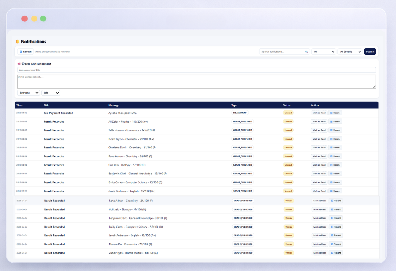396x271 pixels.
Task: Mark Charlotte Davis Chemistry result as read
Action: tap(319, 148)
